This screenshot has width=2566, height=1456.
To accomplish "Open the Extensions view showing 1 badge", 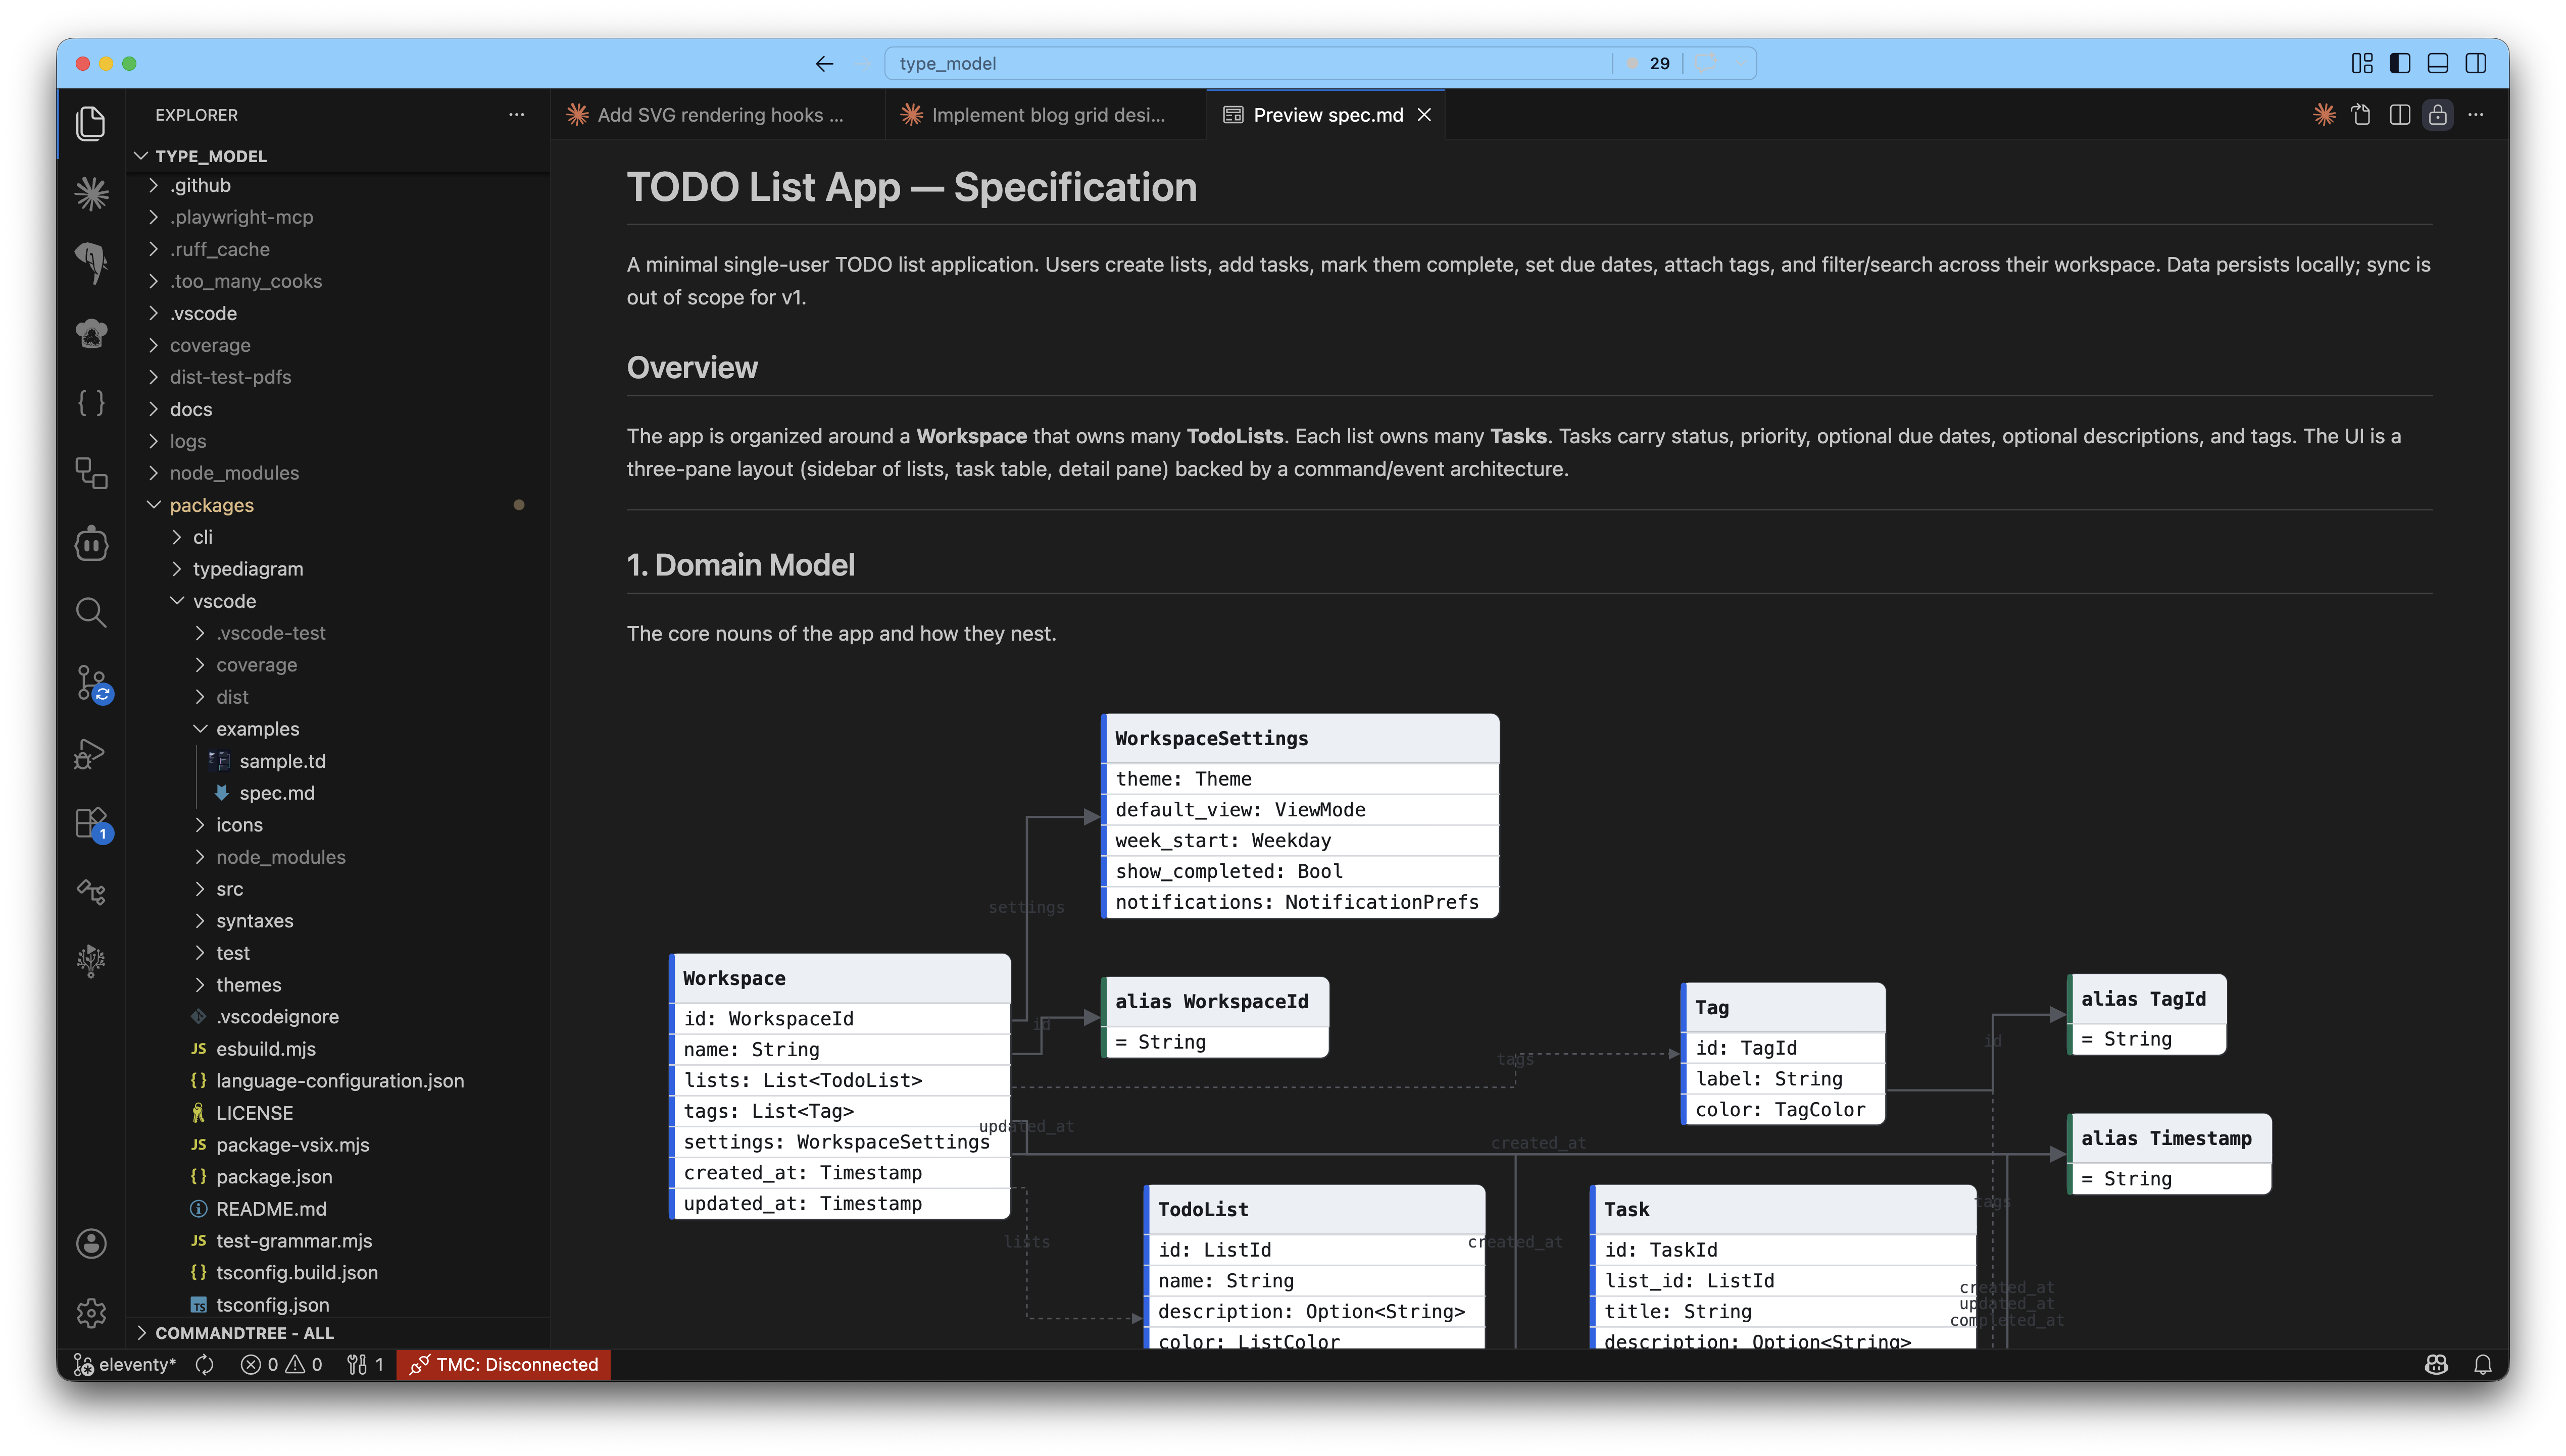I will tap(91, 823).
